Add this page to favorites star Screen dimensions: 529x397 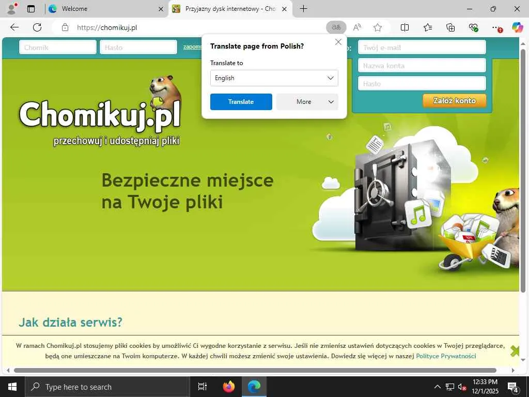pos(378,27)
